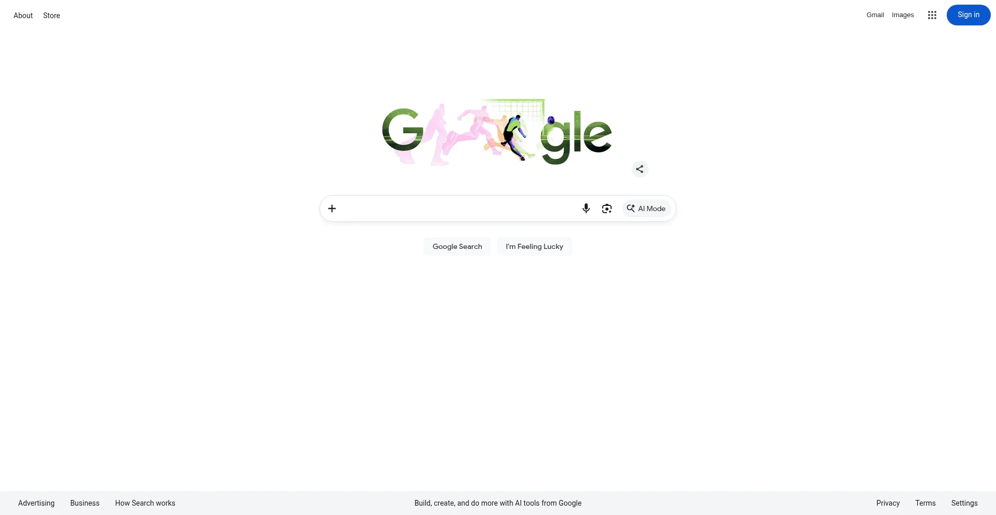Open the Settings menu in footer
The height and width of the screenshot is (515, 996).
point(964,503)
